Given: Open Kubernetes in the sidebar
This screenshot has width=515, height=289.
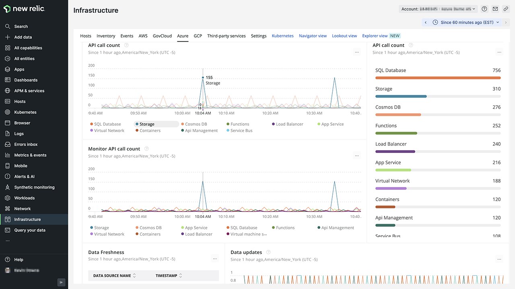Looking at the screenshot, I should tap(25, 112).
